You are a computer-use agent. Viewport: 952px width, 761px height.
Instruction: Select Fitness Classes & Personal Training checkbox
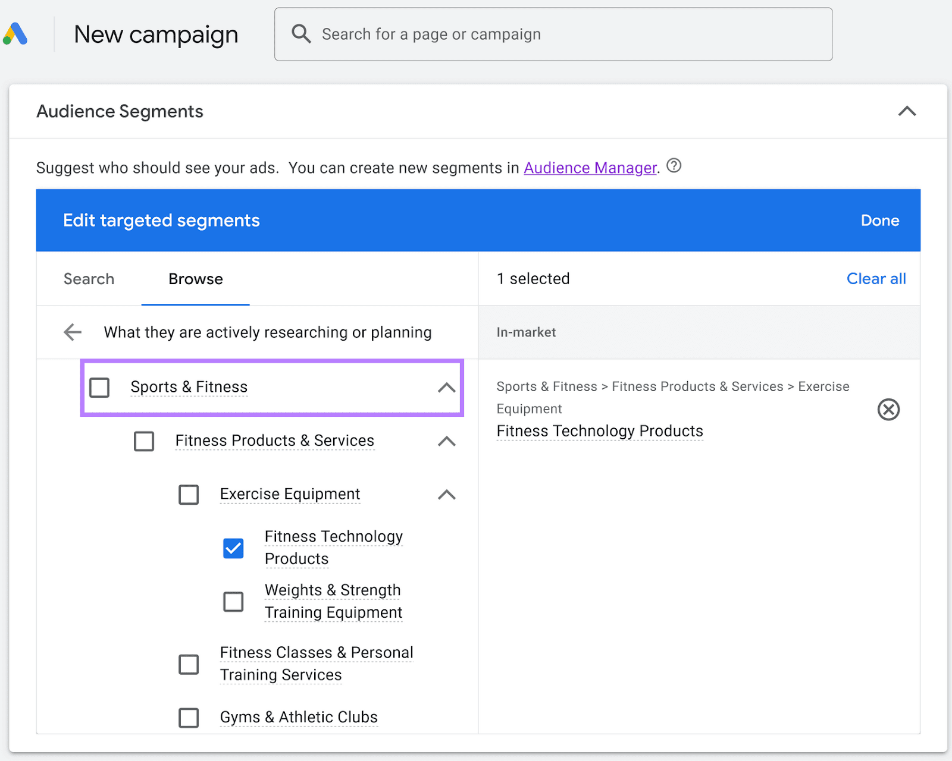click(189, 664)
